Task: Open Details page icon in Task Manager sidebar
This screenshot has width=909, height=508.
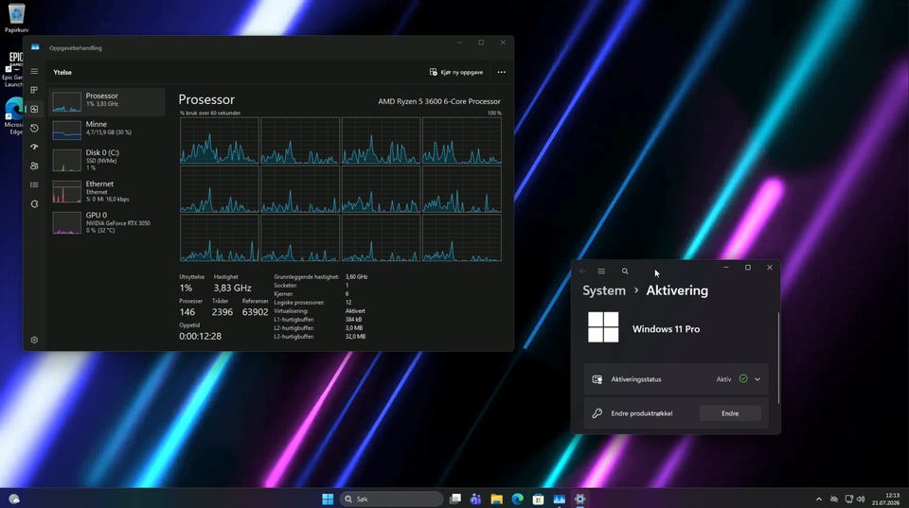Action: click(x=34, y=184)
